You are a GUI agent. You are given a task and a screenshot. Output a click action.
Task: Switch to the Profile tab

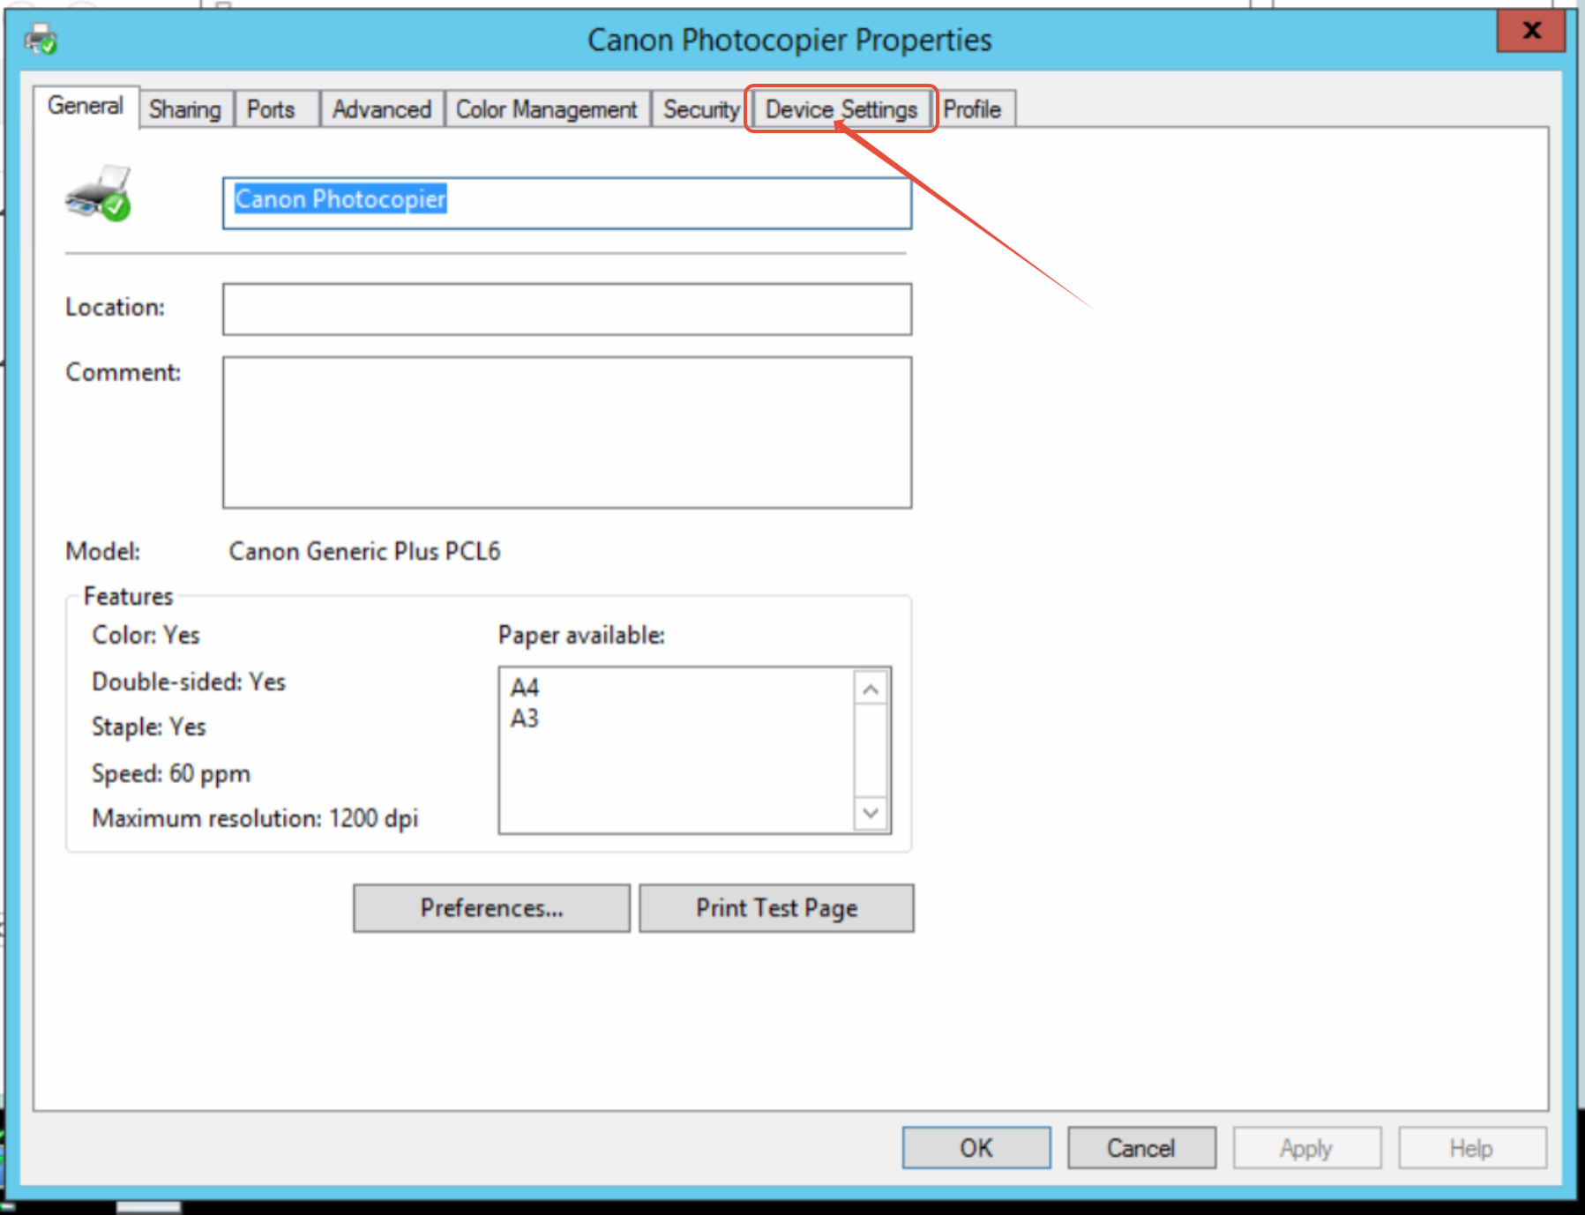972,109
